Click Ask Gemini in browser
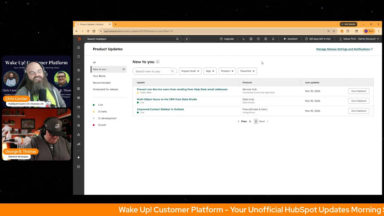 point(348,24)
